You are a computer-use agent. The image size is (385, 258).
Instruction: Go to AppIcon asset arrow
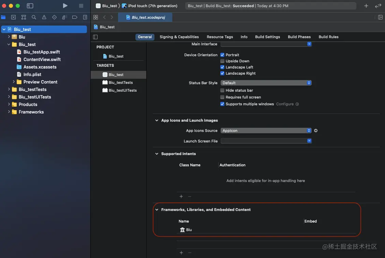pos(316,131)
